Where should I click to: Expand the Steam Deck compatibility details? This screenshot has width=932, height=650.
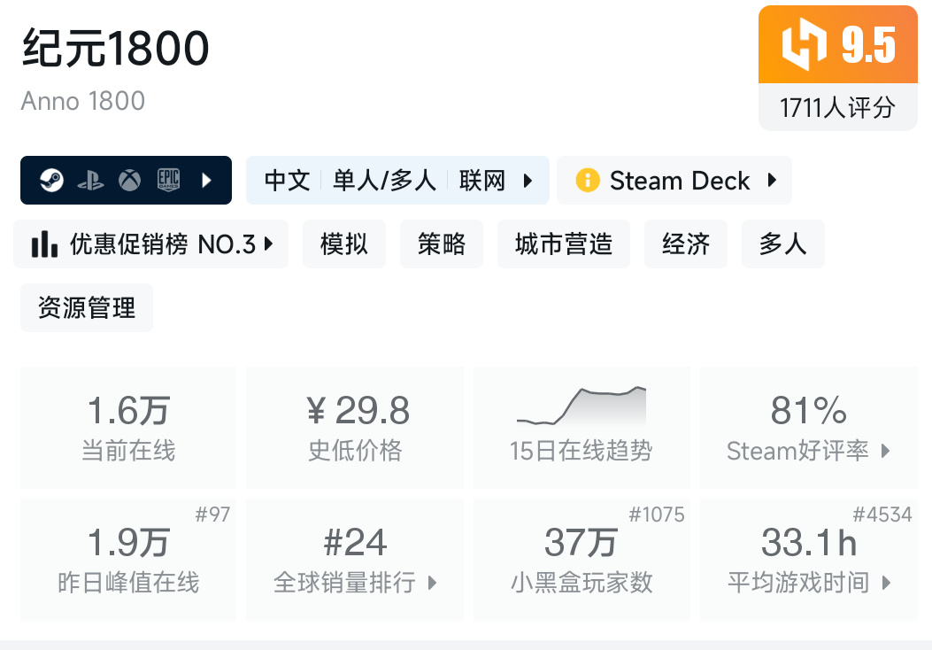[x=772, y=181]
